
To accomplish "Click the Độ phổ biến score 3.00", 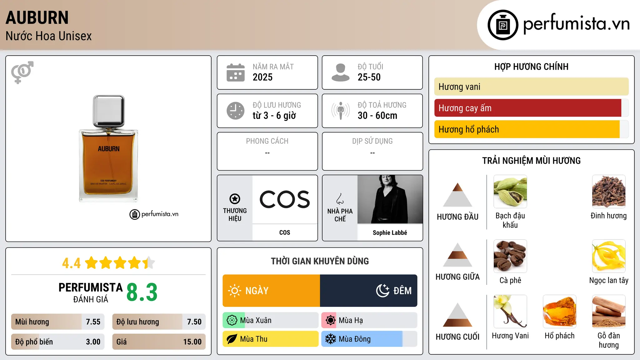I will (93, 342).
